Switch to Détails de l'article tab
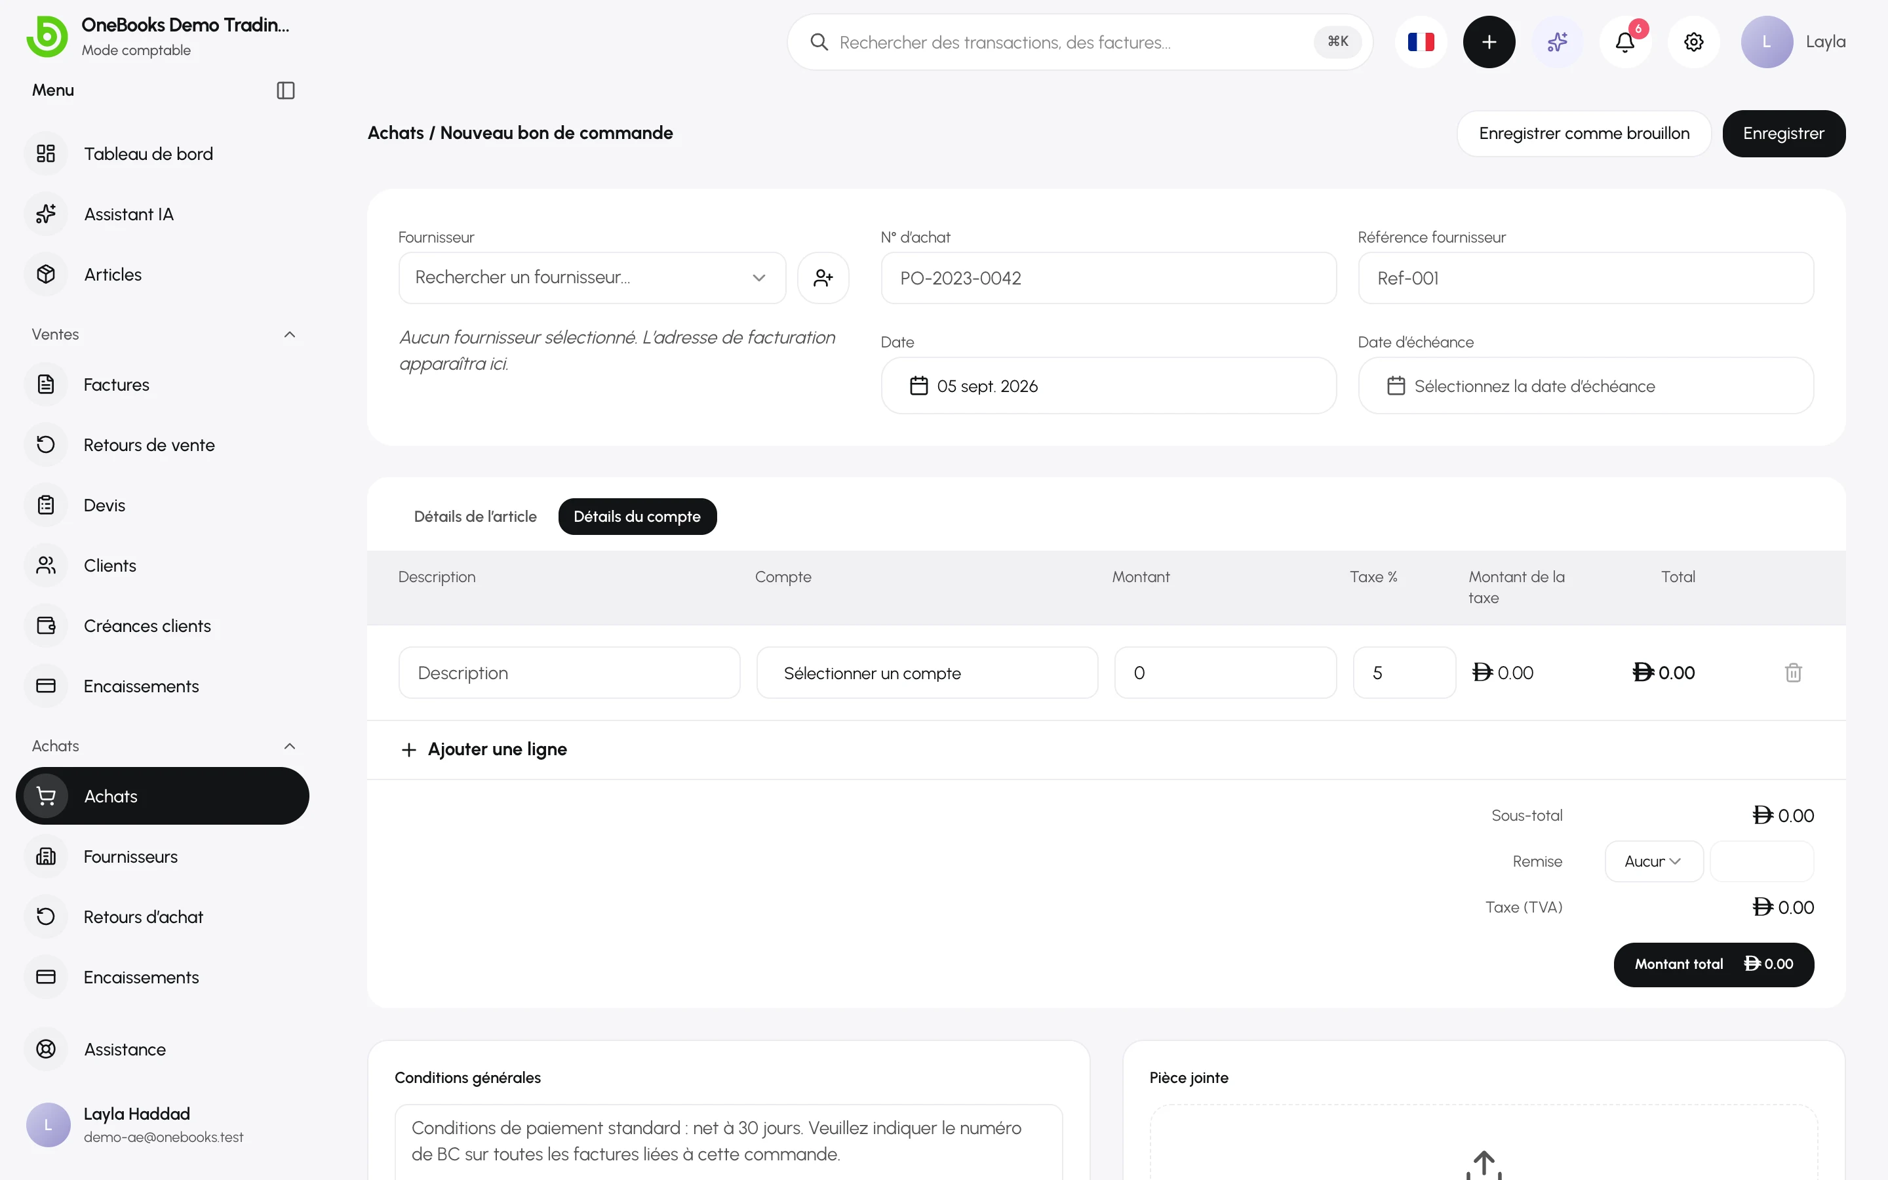The width and height of the screenshot is (1888, 1180). coord(475,517)
